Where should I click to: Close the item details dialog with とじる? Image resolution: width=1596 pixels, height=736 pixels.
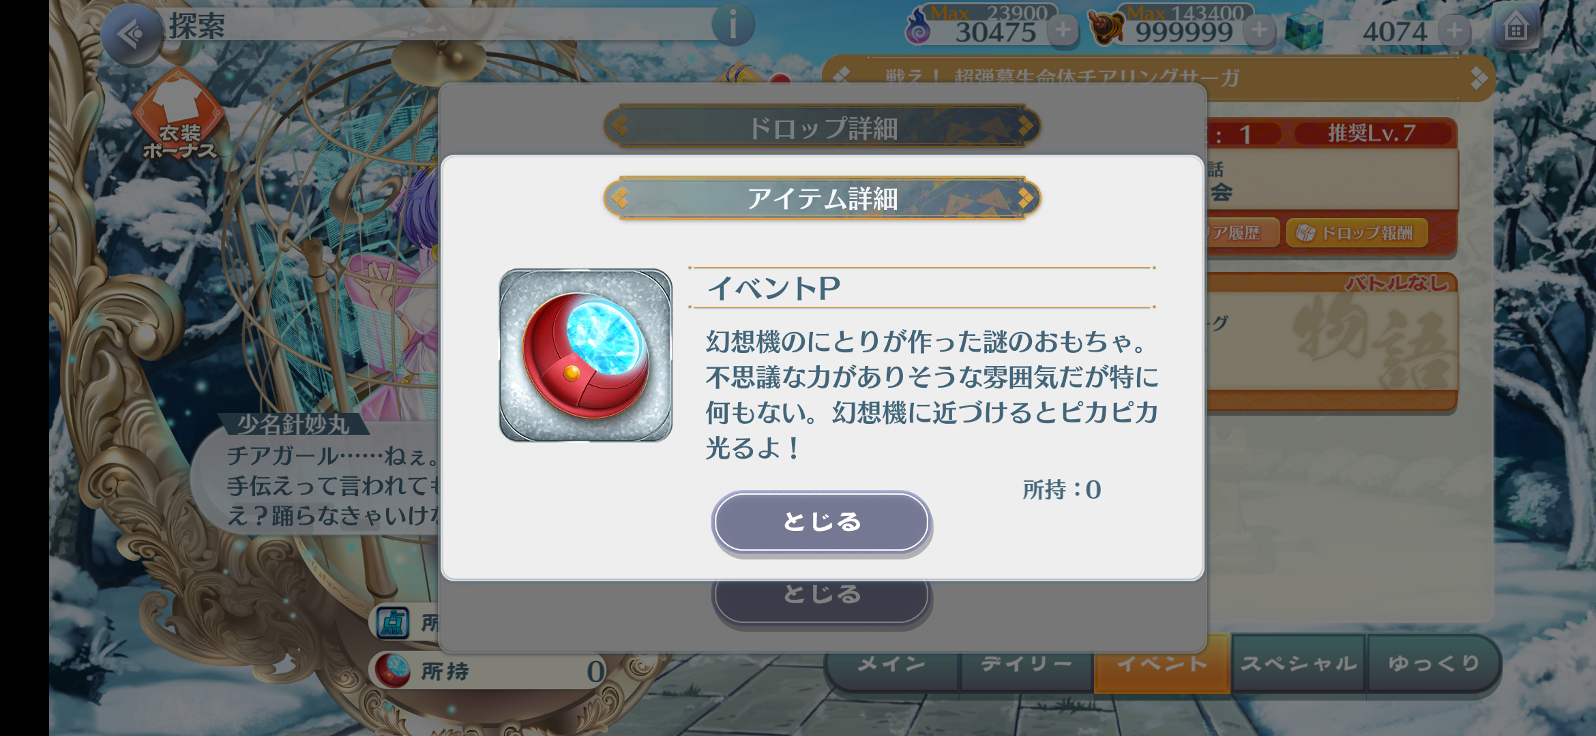click(x=821, y=522)
